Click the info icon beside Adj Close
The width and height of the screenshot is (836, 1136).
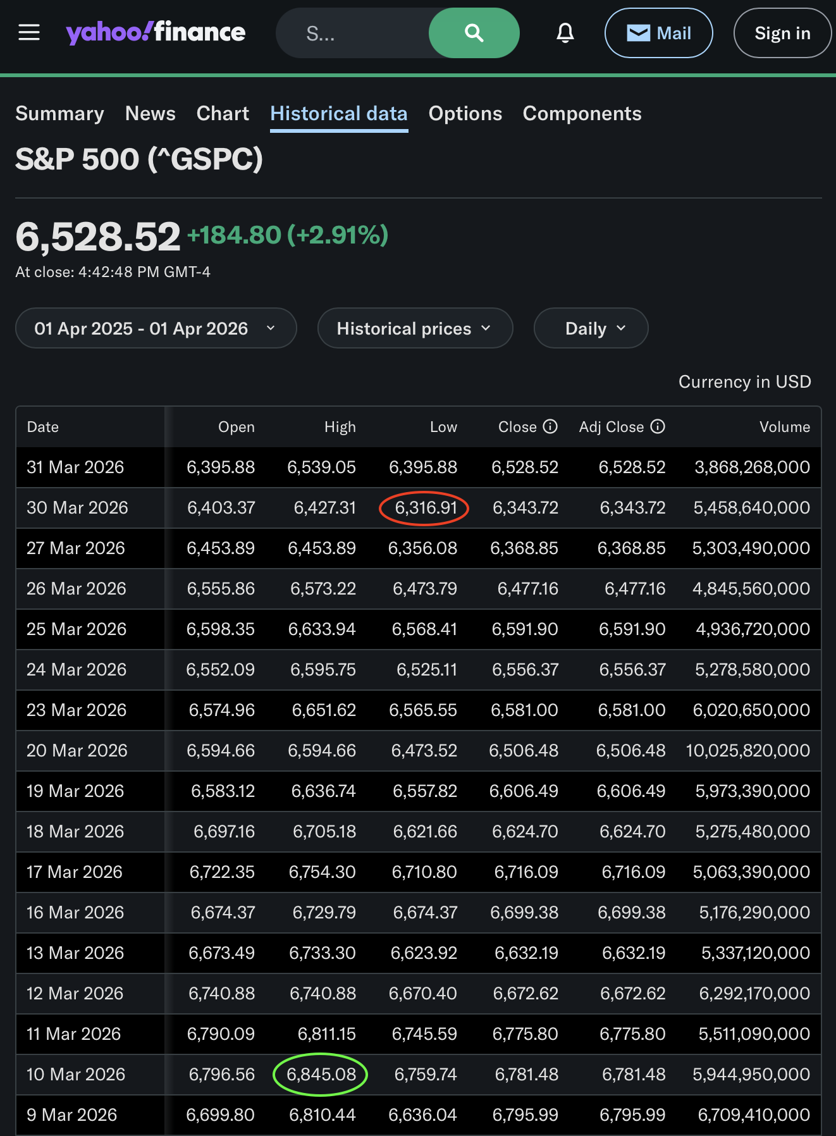(x=658, y=426)
